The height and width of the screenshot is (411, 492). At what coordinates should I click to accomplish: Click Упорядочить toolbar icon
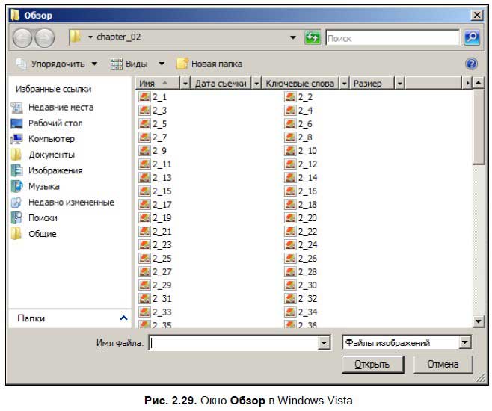coord(22,64)
